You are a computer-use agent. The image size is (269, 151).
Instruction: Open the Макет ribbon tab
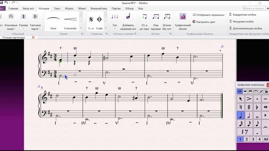82,8
